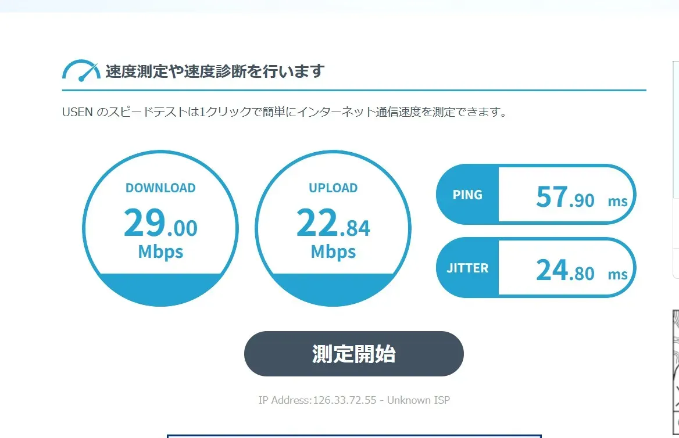Click the 速度測定や速度診断を行います heading
This screenshot has width=679, height=438.
tap(215, 71)
